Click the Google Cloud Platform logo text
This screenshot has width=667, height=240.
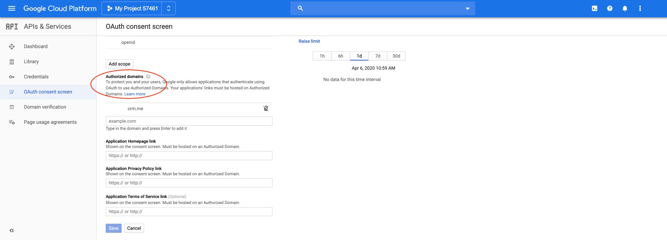(60, 8)
